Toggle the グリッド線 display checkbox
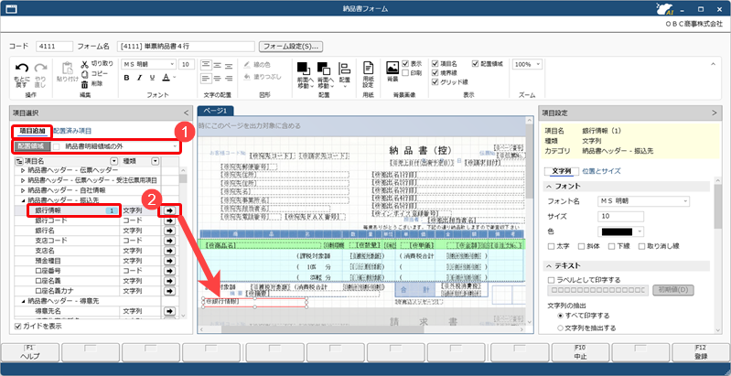This screenshot has height=376, width=731. point(435,82)
